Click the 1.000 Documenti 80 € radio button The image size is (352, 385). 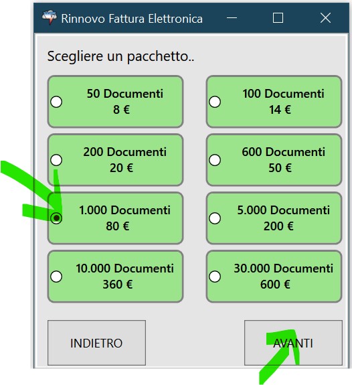click(56, 218)
